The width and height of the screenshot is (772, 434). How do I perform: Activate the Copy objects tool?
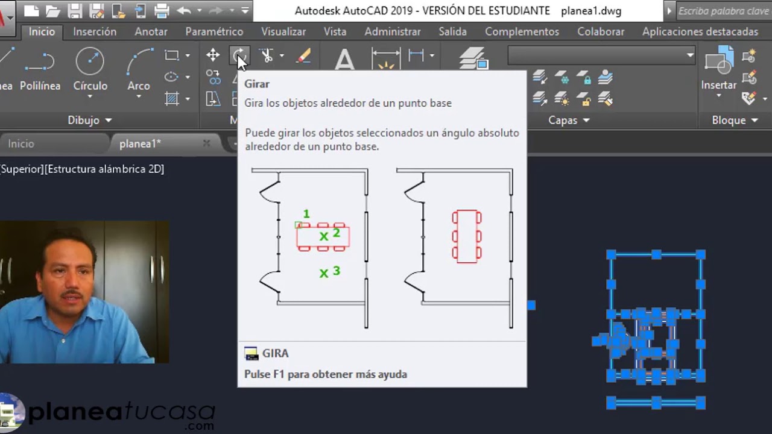(x=213, y=77)
